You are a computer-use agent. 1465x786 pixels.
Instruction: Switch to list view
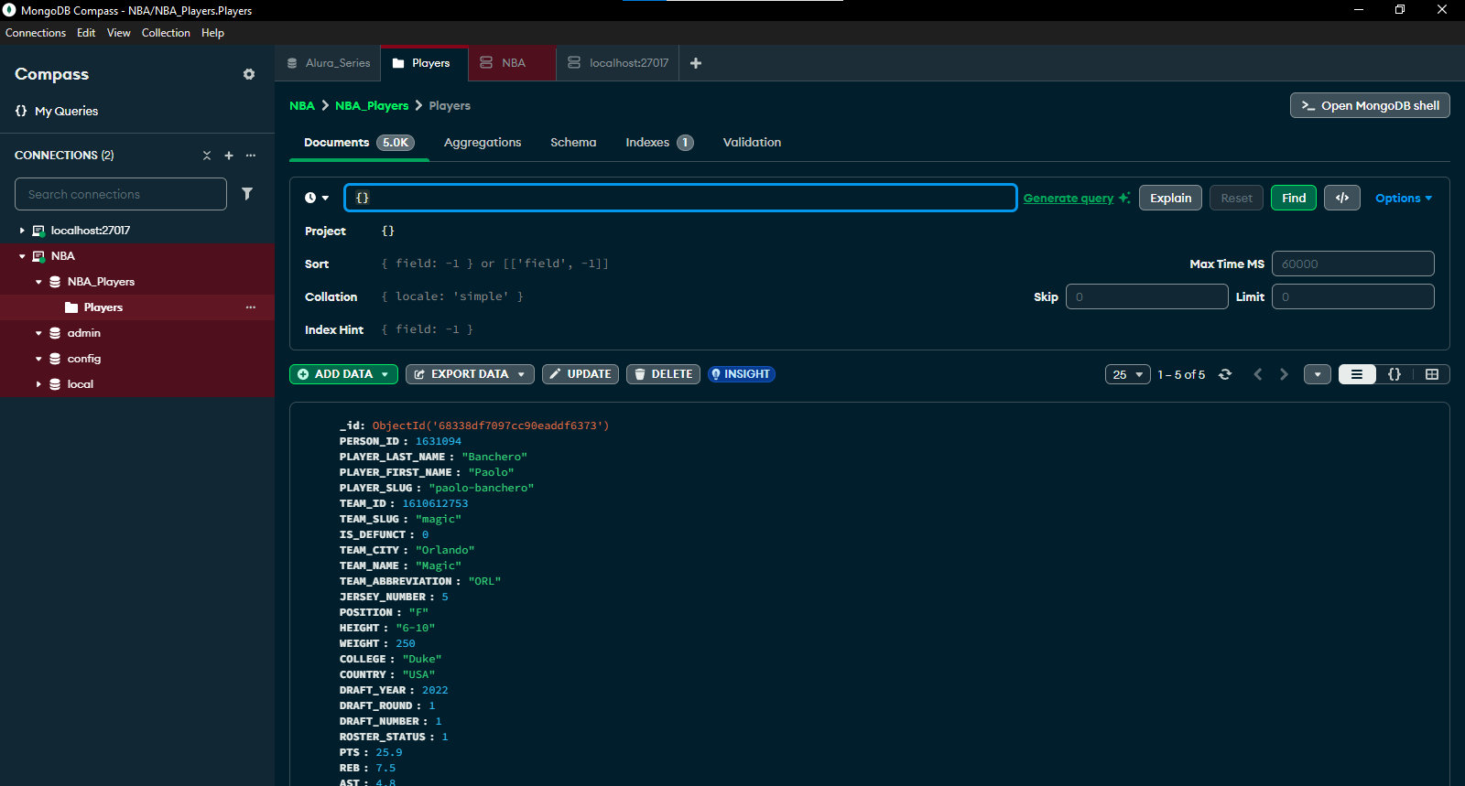tap(1357, 374)
